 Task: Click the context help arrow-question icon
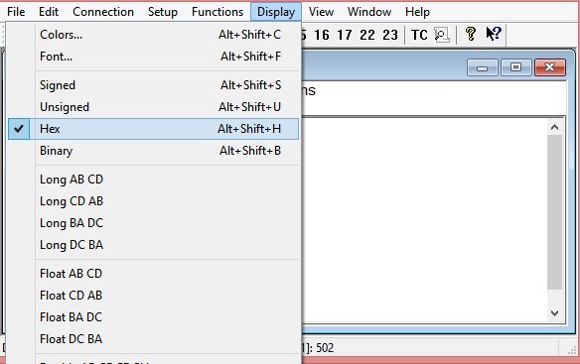click(494, 34)
